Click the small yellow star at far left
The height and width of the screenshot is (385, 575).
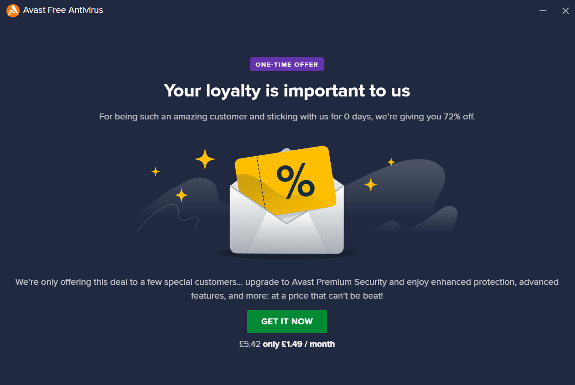coord(156,171)
